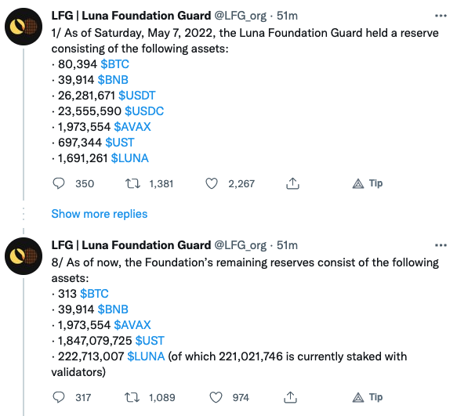Screen dimensions: 457x416
Task: Share the first tweet using upload icon
Action: (x=292, y=183)
